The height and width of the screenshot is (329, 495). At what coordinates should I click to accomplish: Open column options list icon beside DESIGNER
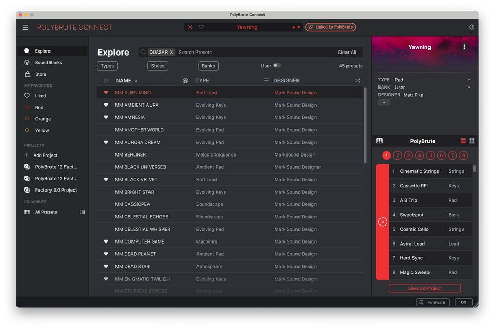266,81
